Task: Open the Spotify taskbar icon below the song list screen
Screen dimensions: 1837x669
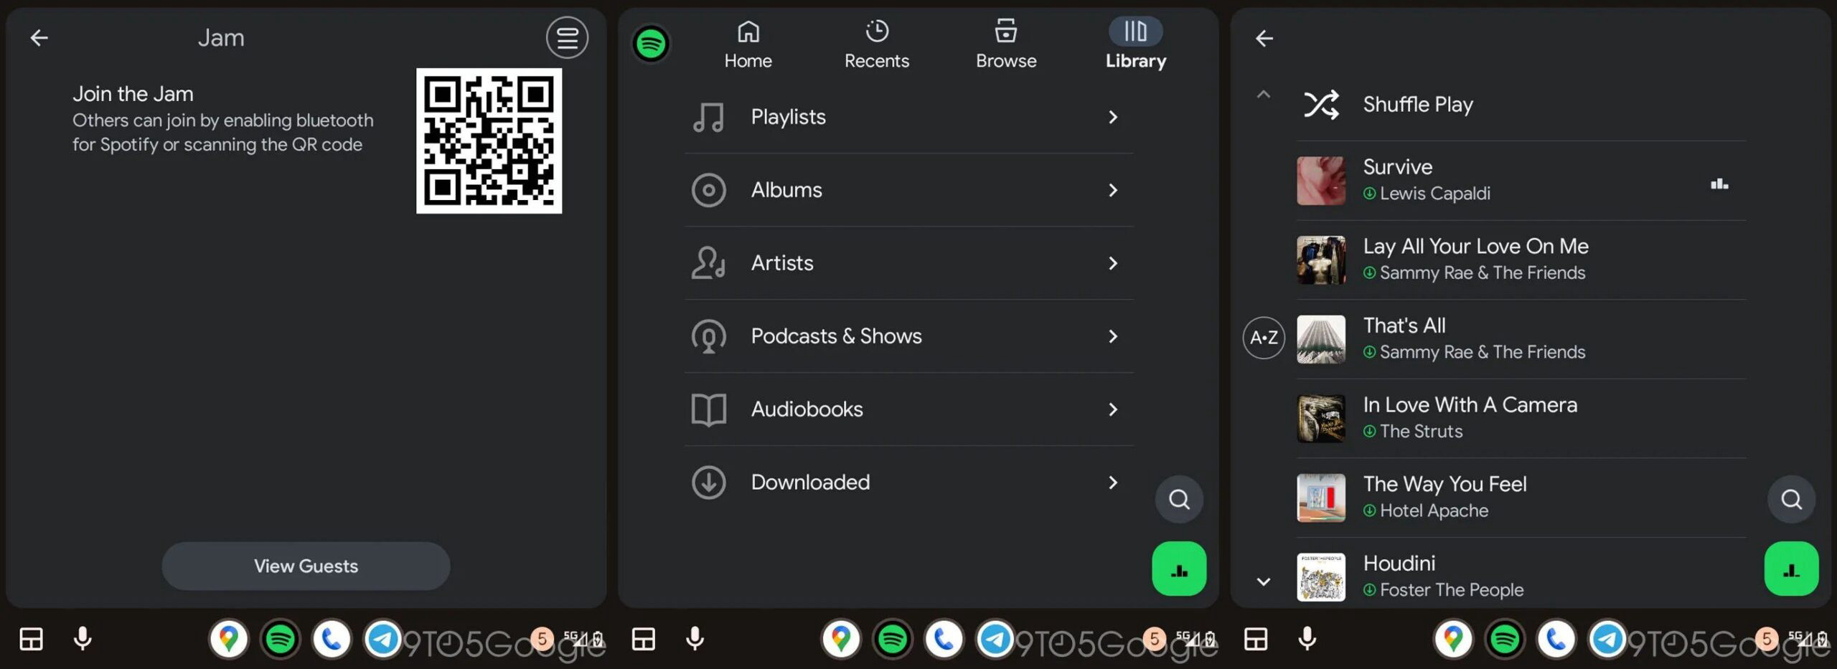Action: (x=1505, y=638)
